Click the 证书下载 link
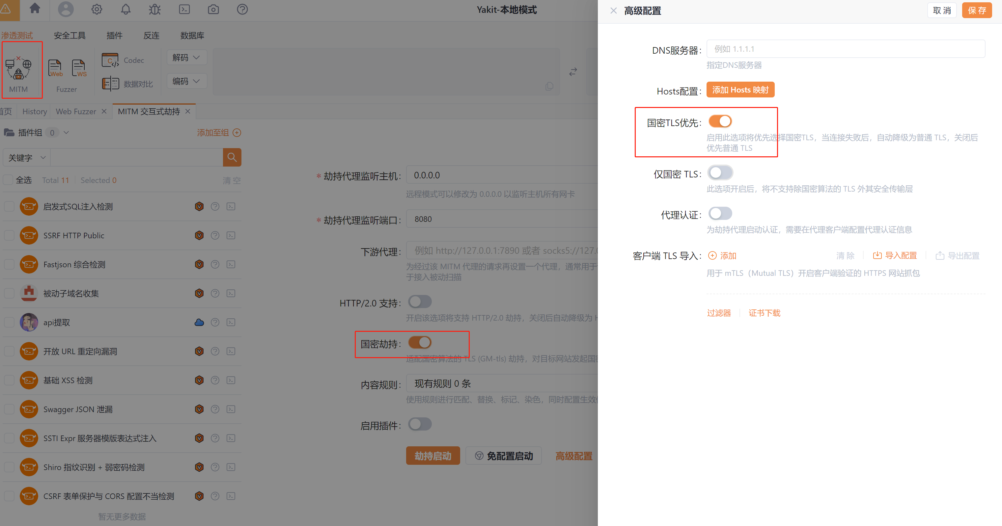1002x526 pixels. click(x=764, y=313)
